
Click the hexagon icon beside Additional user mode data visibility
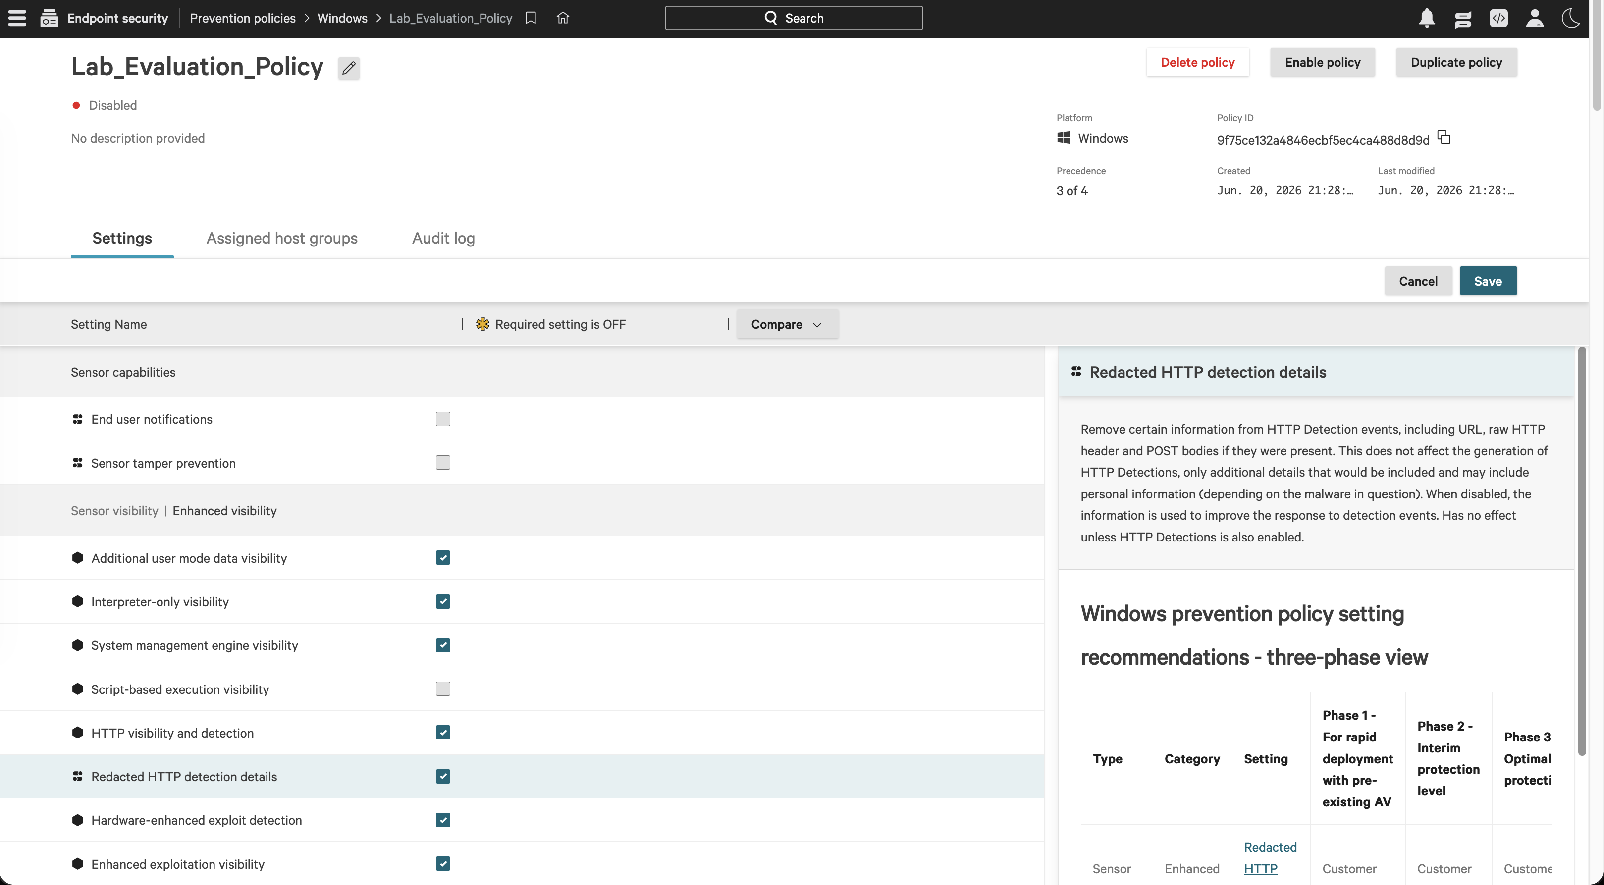point(77,558)
